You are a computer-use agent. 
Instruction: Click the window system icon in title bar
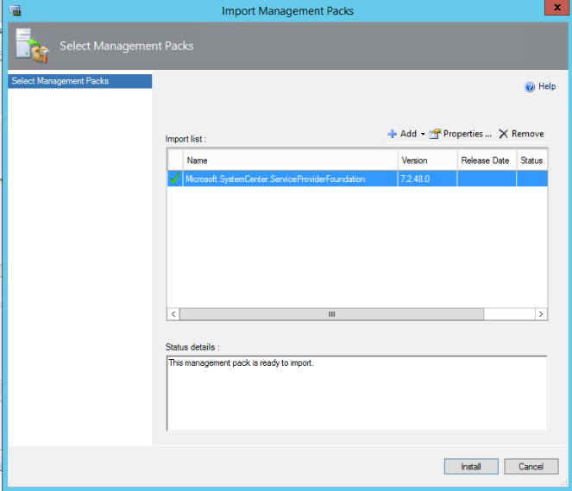tap(16, 10)
